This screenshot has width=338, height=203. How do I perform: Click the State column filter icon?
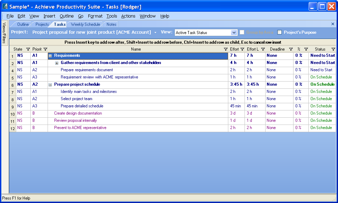point(28,49)
